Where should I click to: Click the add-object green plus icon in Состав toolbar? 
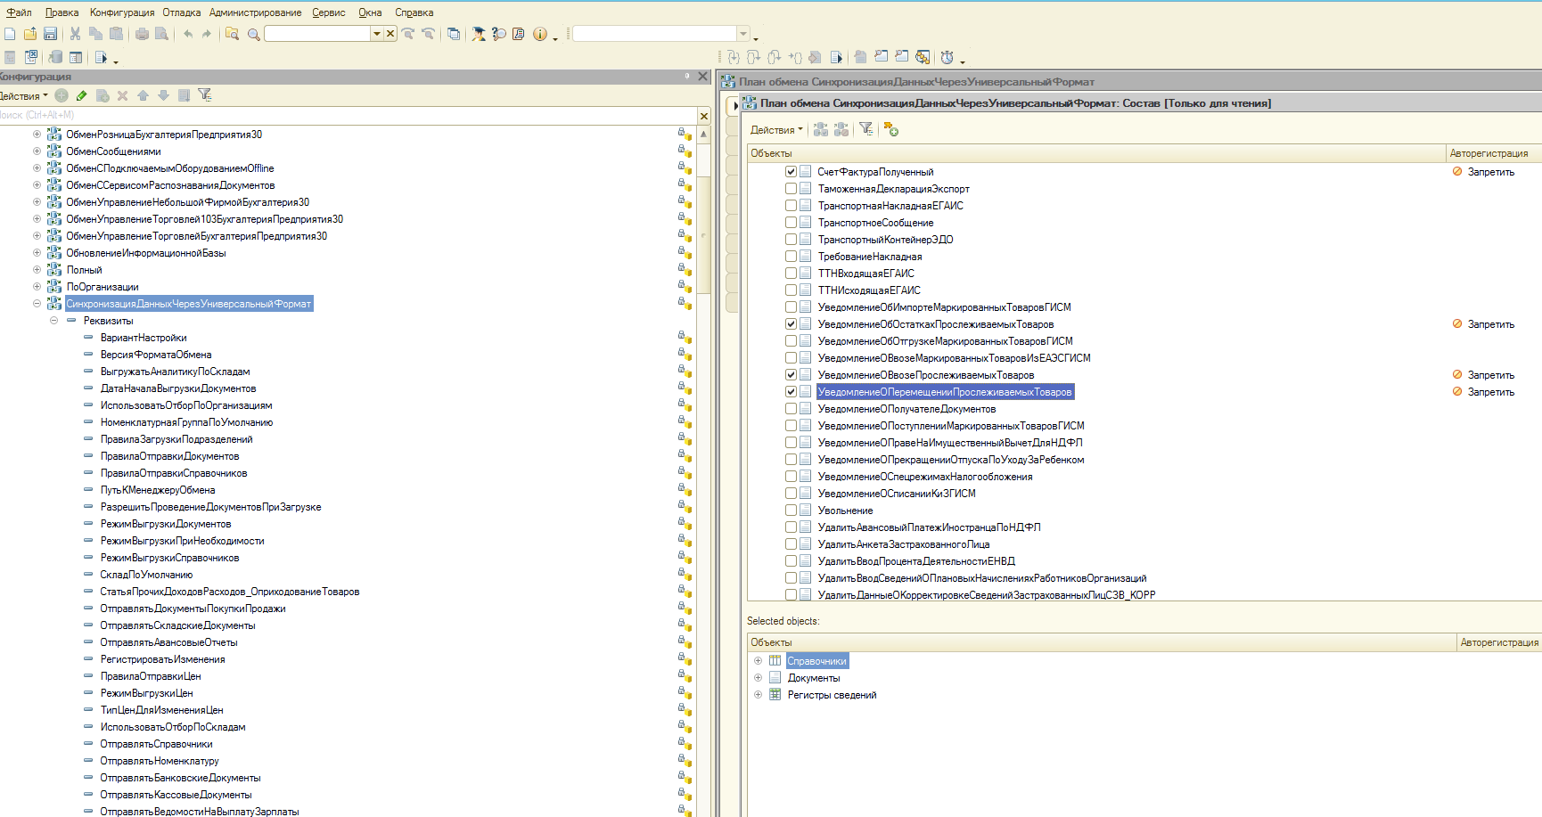pos(890,129)
